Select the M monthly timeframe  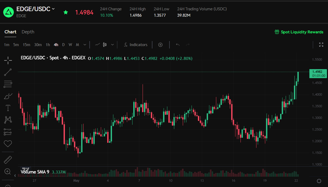pos(77,45)
